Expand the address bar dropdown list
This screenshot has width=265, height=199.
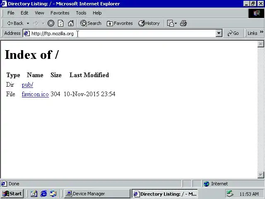(x=219, y=33)
